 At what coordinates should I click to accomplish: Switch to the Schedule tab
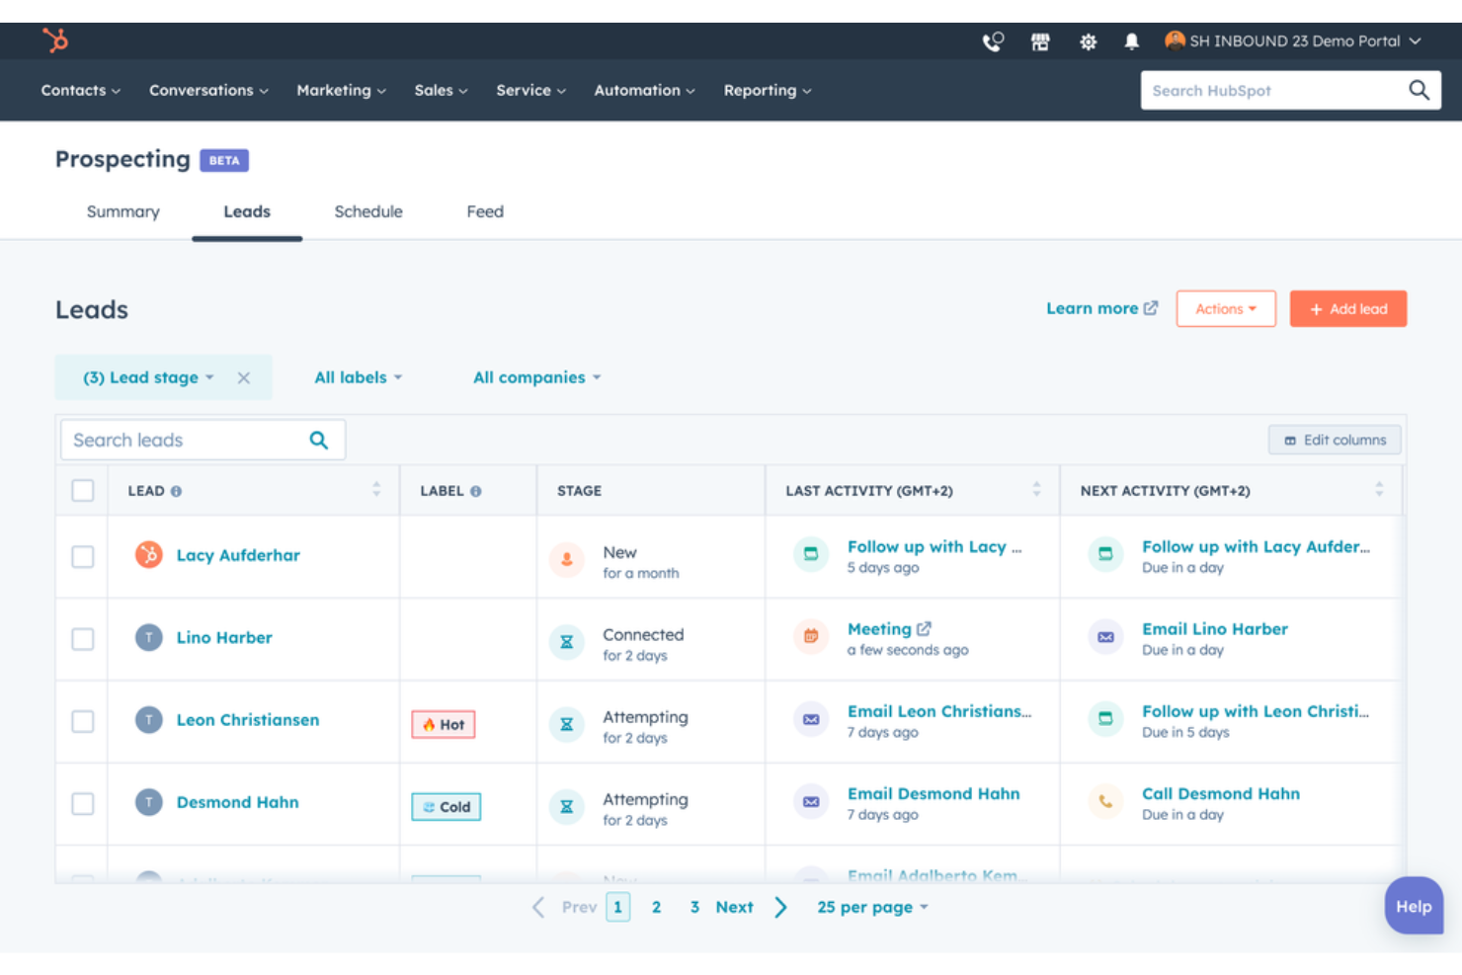pos(367,211)
